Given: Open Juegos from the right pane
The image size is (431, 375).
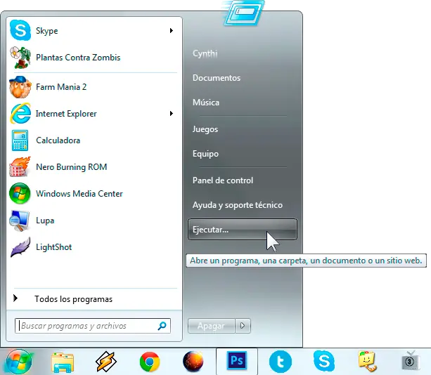Looking at the screenshot, I should point(205,129).
